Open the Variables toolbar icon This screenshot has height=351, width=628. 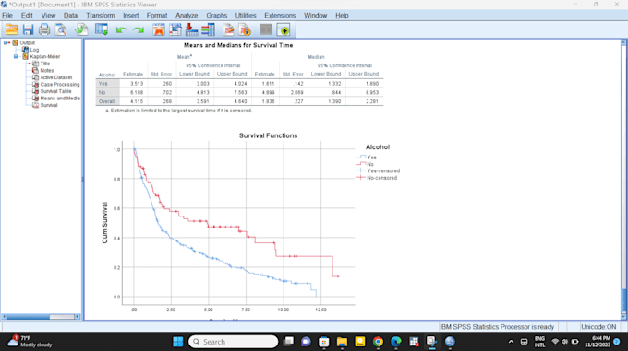(209, 29)
